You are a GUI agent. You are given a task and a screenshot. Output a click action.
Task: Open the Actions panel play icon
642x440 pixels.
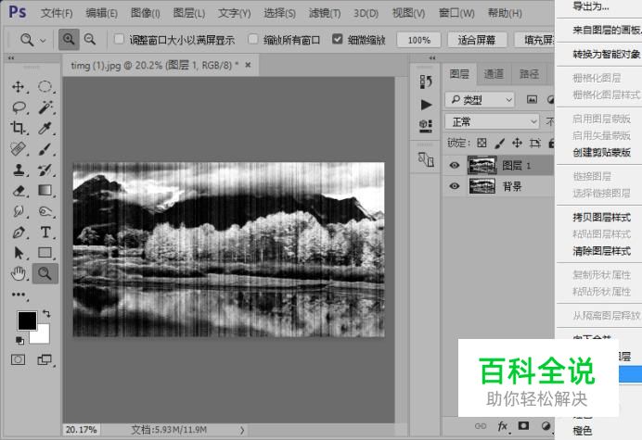(426, 105)
